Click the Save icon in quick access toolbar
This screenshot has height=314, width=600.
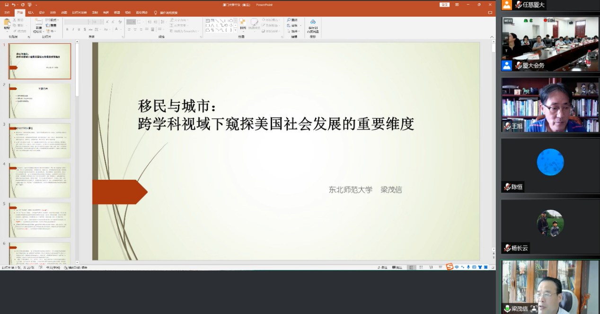[x=7, y=5]
